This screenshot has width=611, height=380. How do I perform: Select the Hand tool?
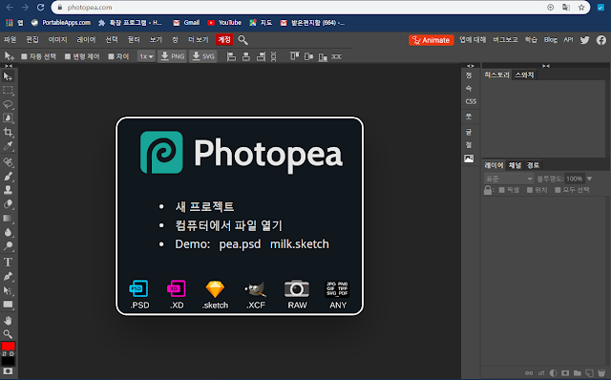[8, 321]
